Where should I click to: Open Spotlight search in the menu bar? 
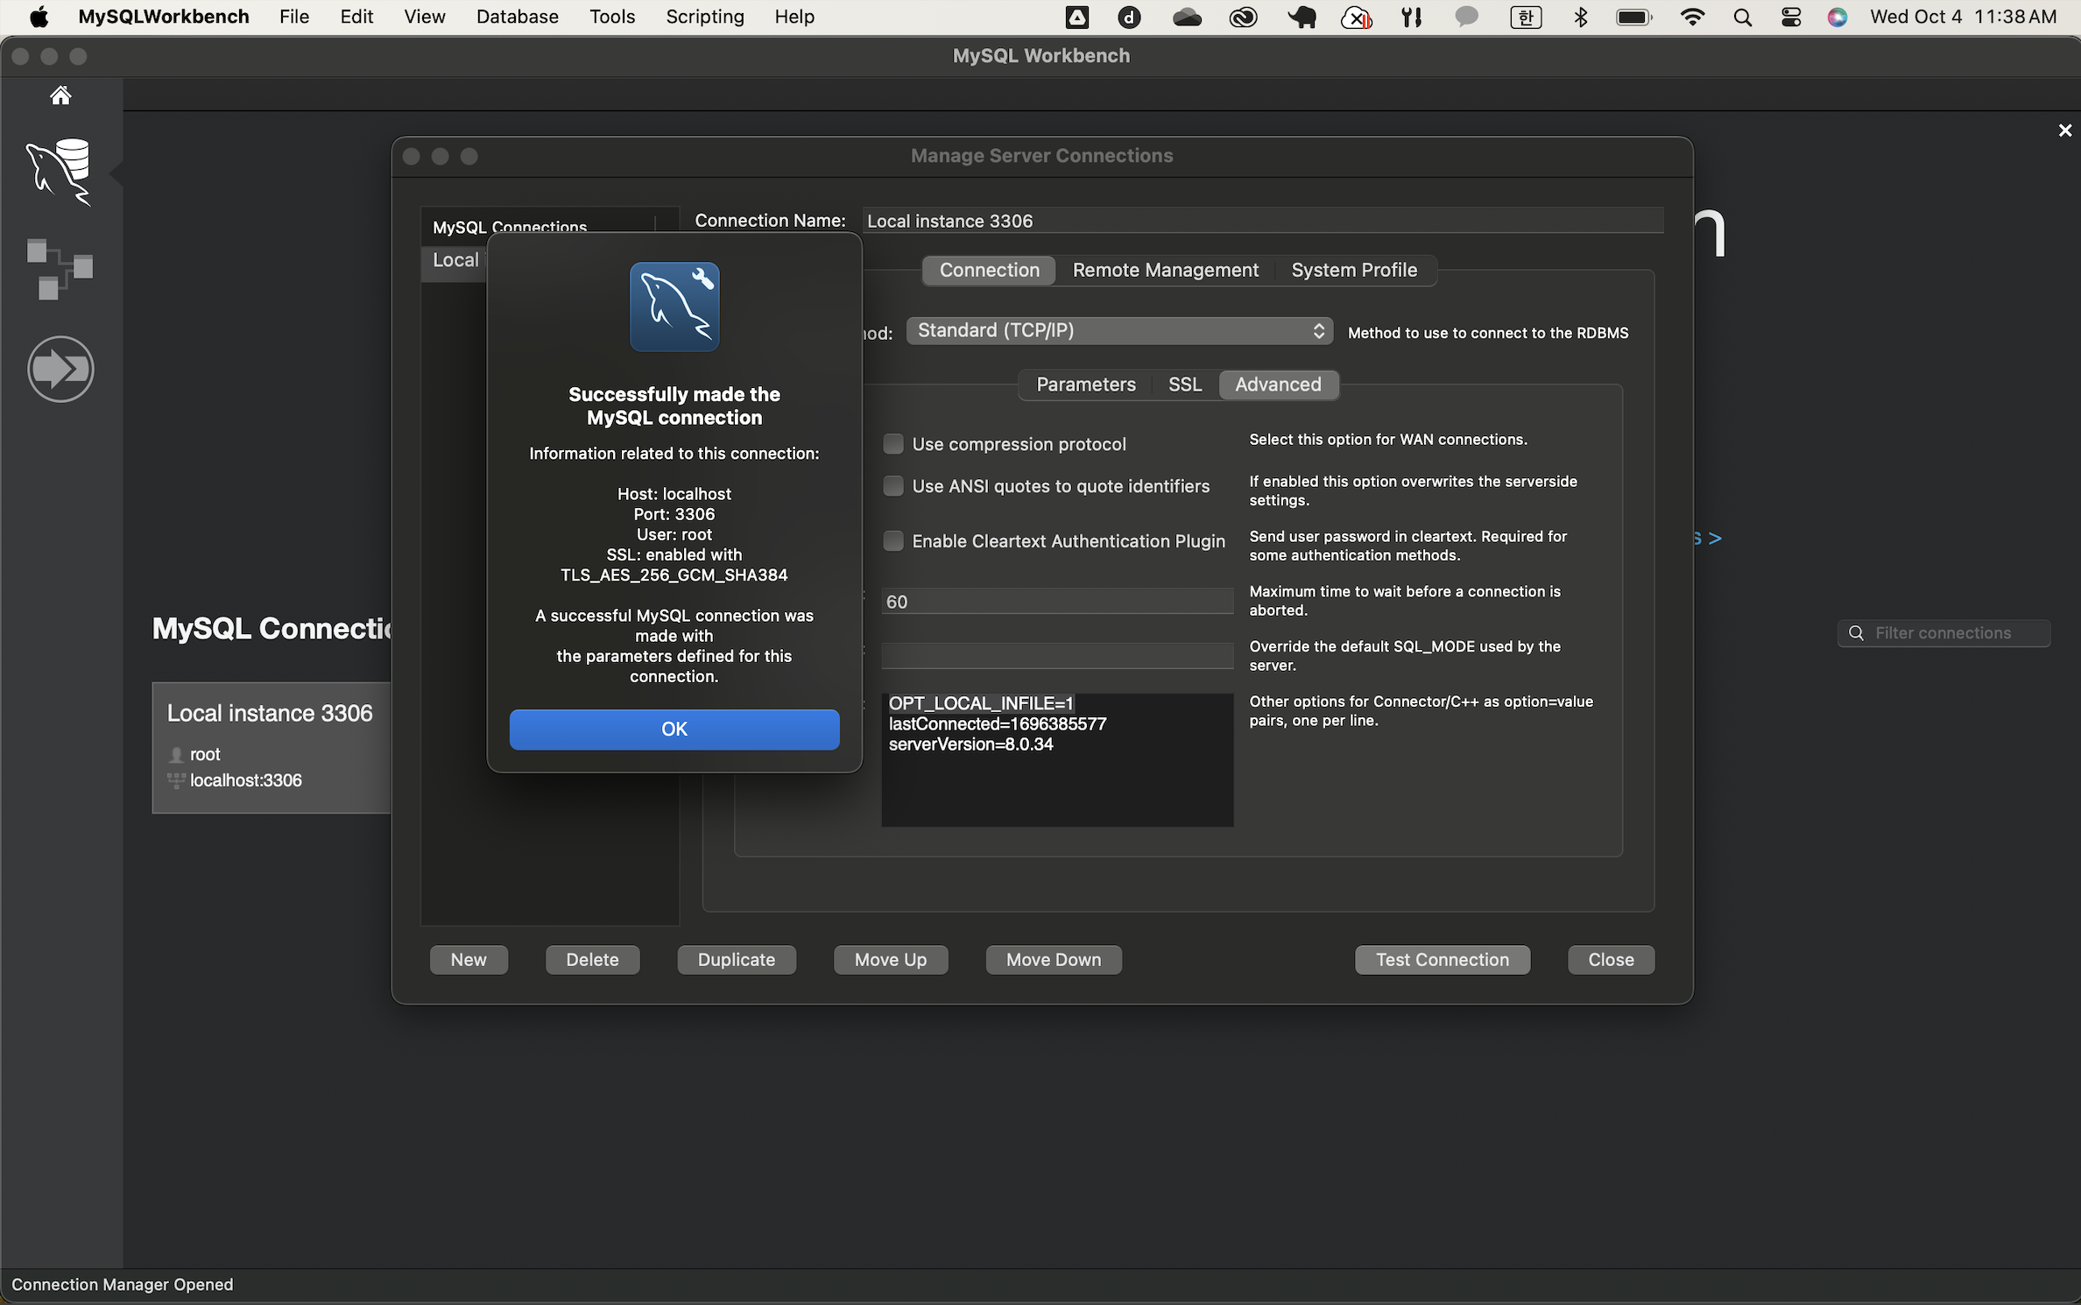click(1742, 17)
